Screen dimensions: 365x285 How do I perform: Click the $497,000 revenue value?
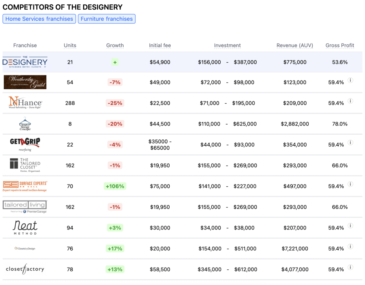[295, 186]
